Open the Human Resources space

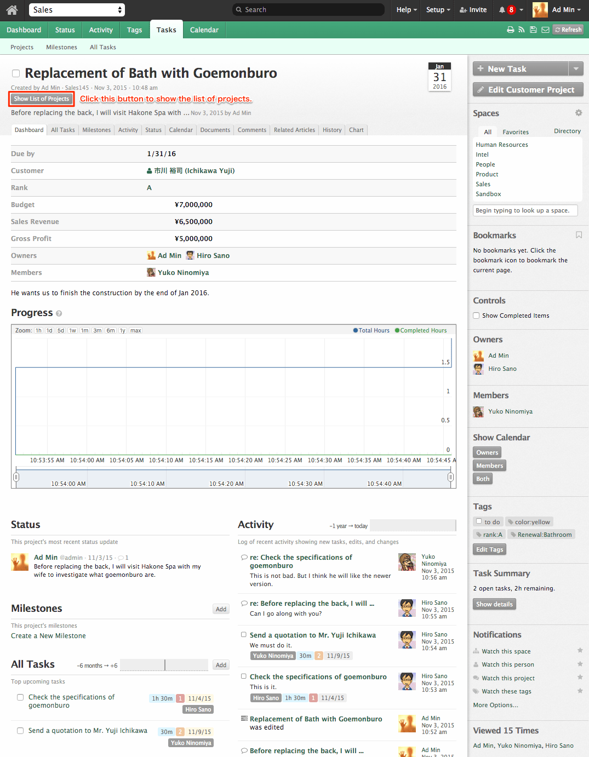tap(502, 145)
